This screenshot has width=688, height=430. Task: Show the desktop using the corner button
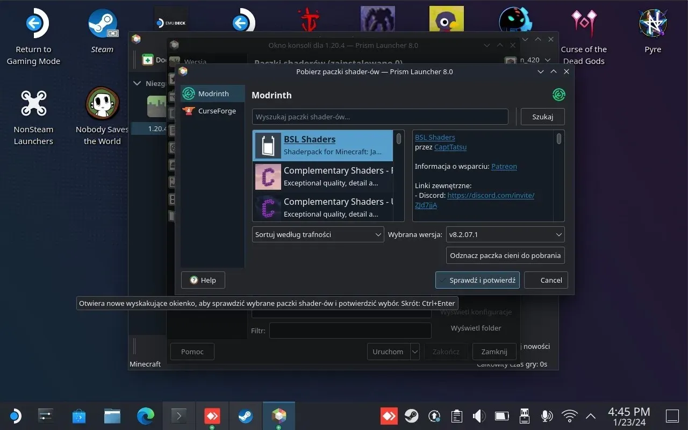click(x=672, y=415)
